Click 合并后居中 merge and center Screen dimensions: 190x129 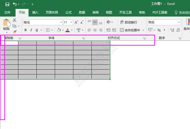(x=130, y=30)
